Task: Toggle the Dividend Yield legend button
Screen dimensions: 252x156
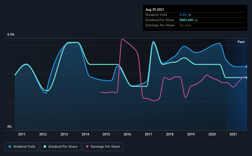Action: tap(22, 147)
